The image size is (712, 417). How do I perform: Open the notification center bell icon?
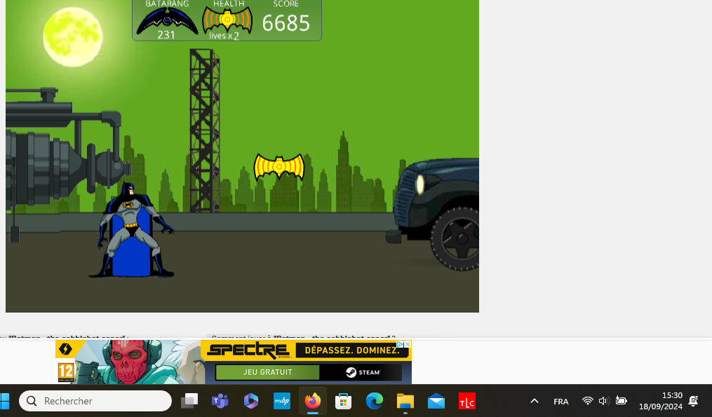click(x=693, y=401)
